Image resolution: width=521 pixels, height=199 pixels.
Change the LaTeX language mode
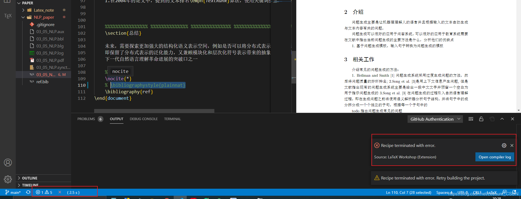click(x=491, y=192)
